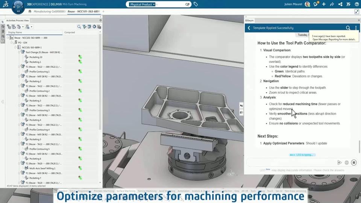Viewport: 361px width, 203px height.
Task: Expand chevron above the 3DSwym panel
Action: coord(246,17)
